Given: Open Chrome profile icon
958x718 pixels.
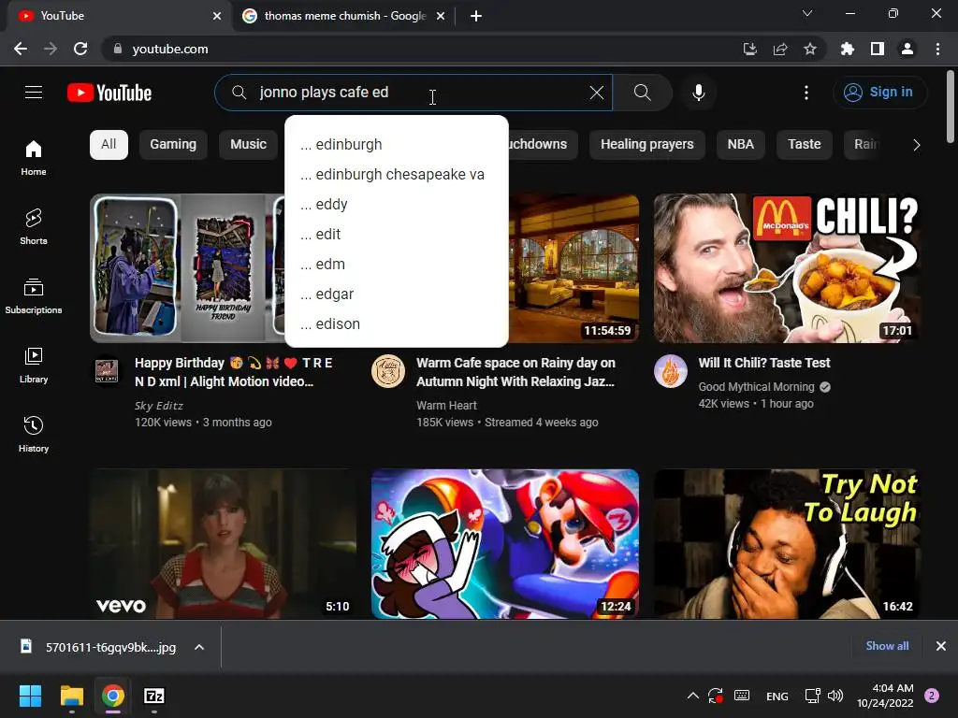Looking at the screenshot, I should point(907,49).
